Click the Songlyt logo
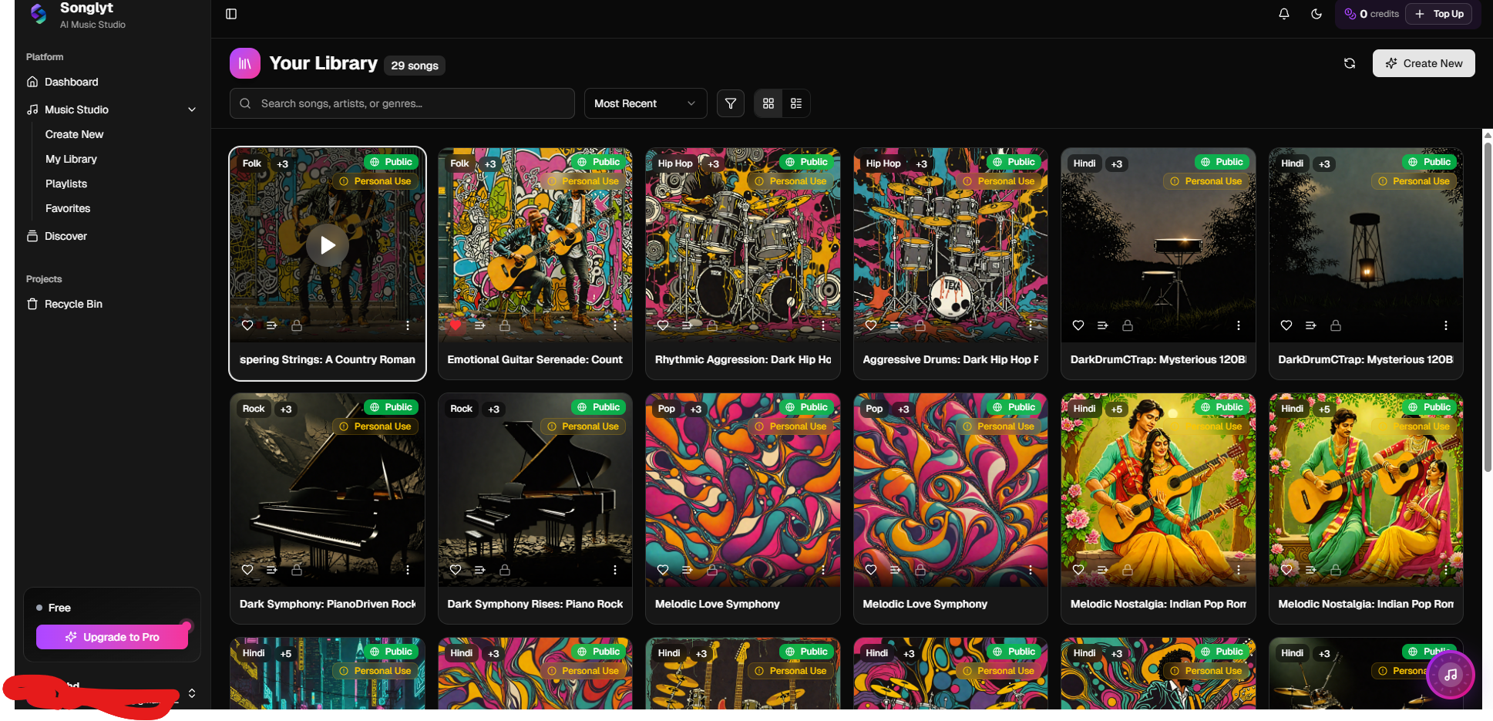 click(39, 15)
